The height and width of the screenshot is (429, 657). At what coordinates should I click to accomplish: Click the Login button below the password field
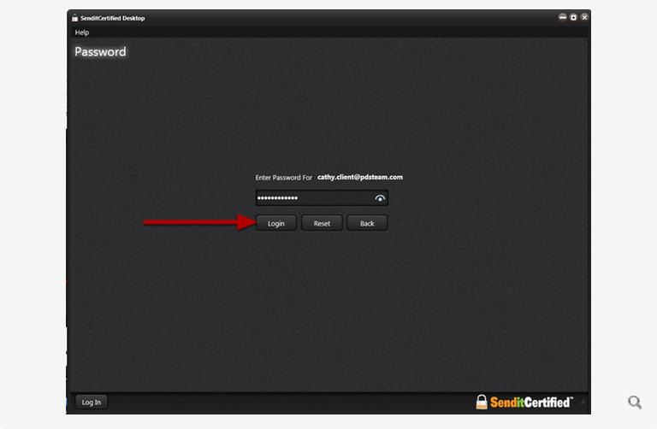coord(275,223)
